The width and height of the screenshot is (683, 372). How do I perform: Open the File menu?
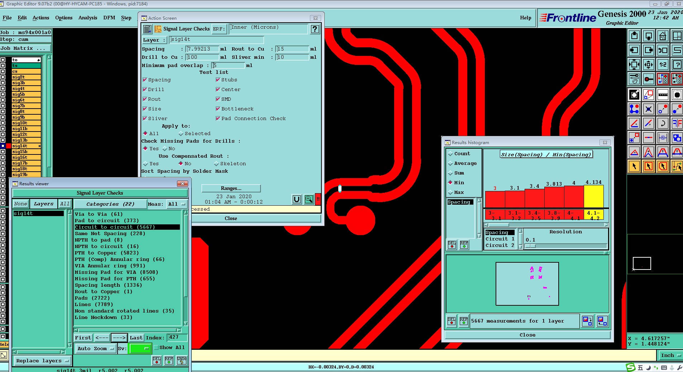[7, 18]
